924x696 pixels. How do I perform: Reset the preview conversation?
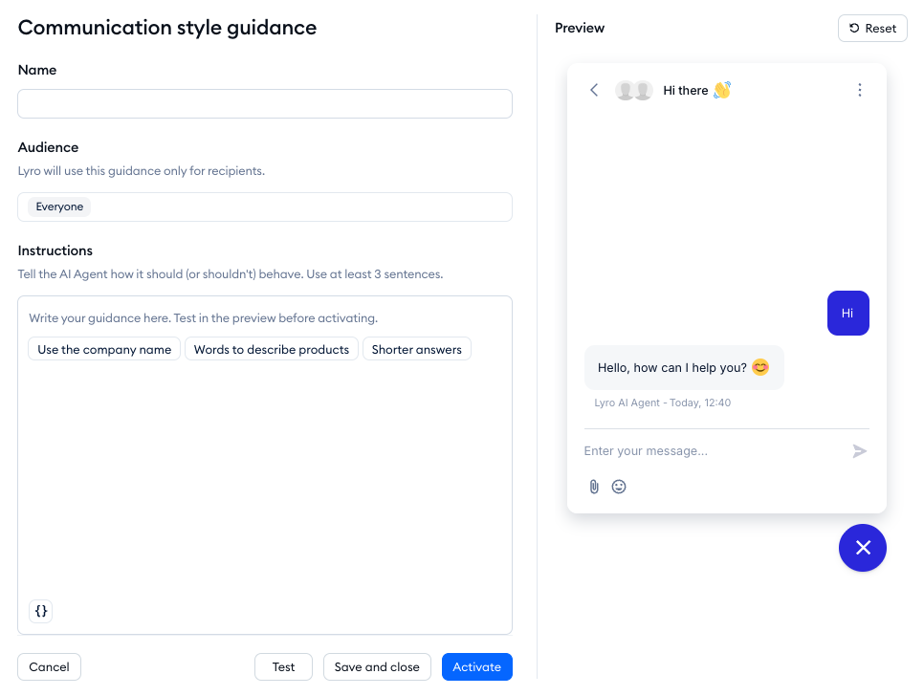(x=872, y=29)
